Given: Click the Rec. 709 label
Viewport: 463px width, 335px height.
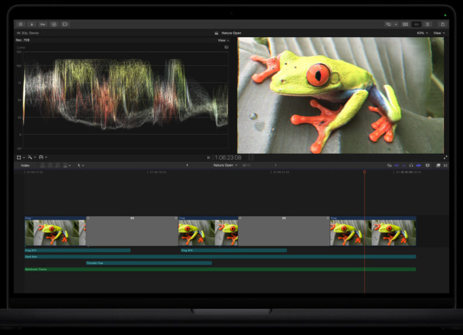Looking at the screenshot, I should (23, 40).
